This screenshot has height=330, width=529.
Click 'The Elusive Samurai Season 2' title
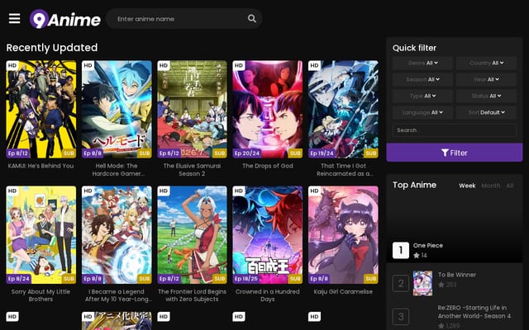192,170
